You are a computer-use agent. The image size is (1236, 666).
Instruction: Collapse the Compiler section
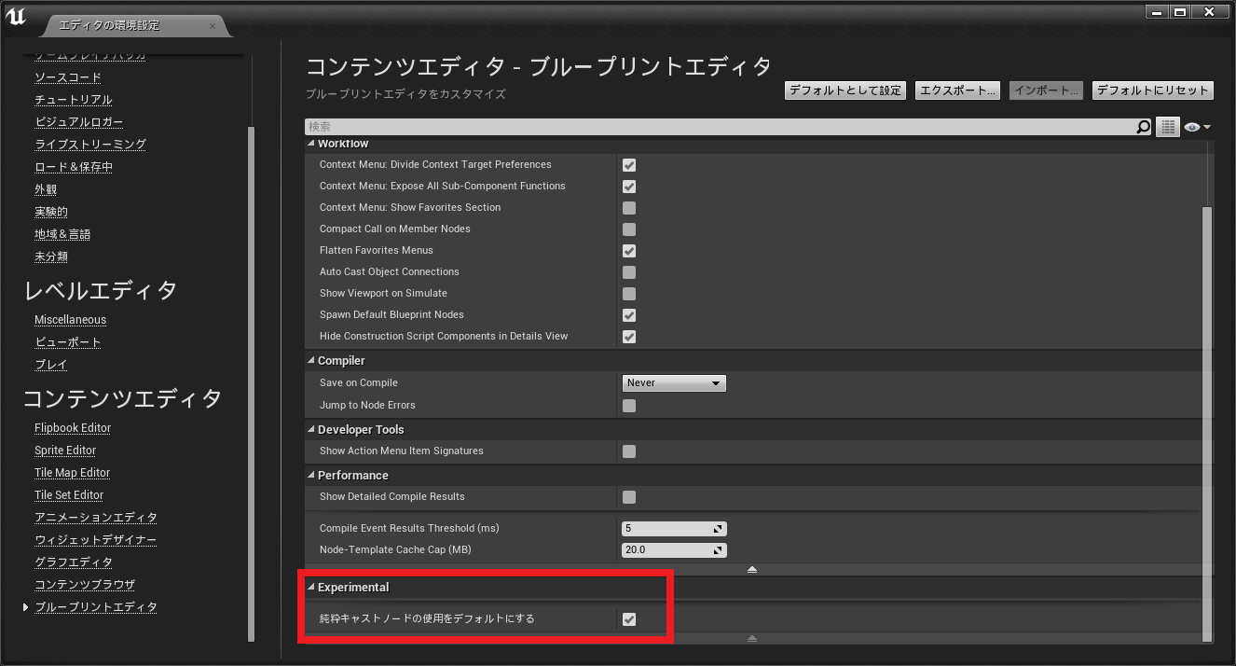pos(311,361)
